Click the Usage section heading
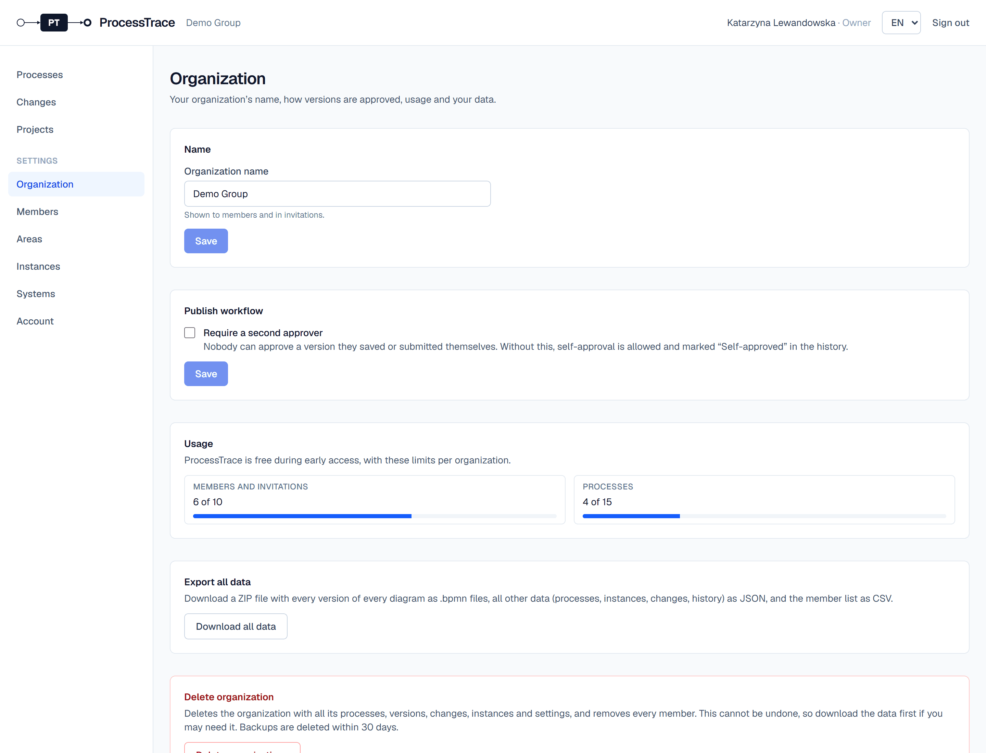The image size is (986, 753). coord(198,444)
